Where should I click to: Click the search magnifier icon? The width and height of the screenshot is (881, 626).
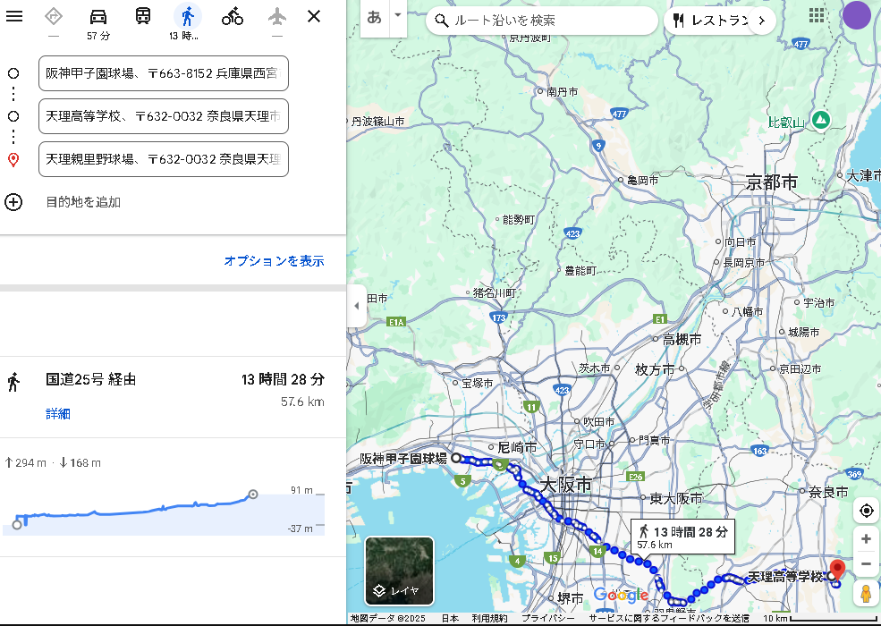click(442, 21)
